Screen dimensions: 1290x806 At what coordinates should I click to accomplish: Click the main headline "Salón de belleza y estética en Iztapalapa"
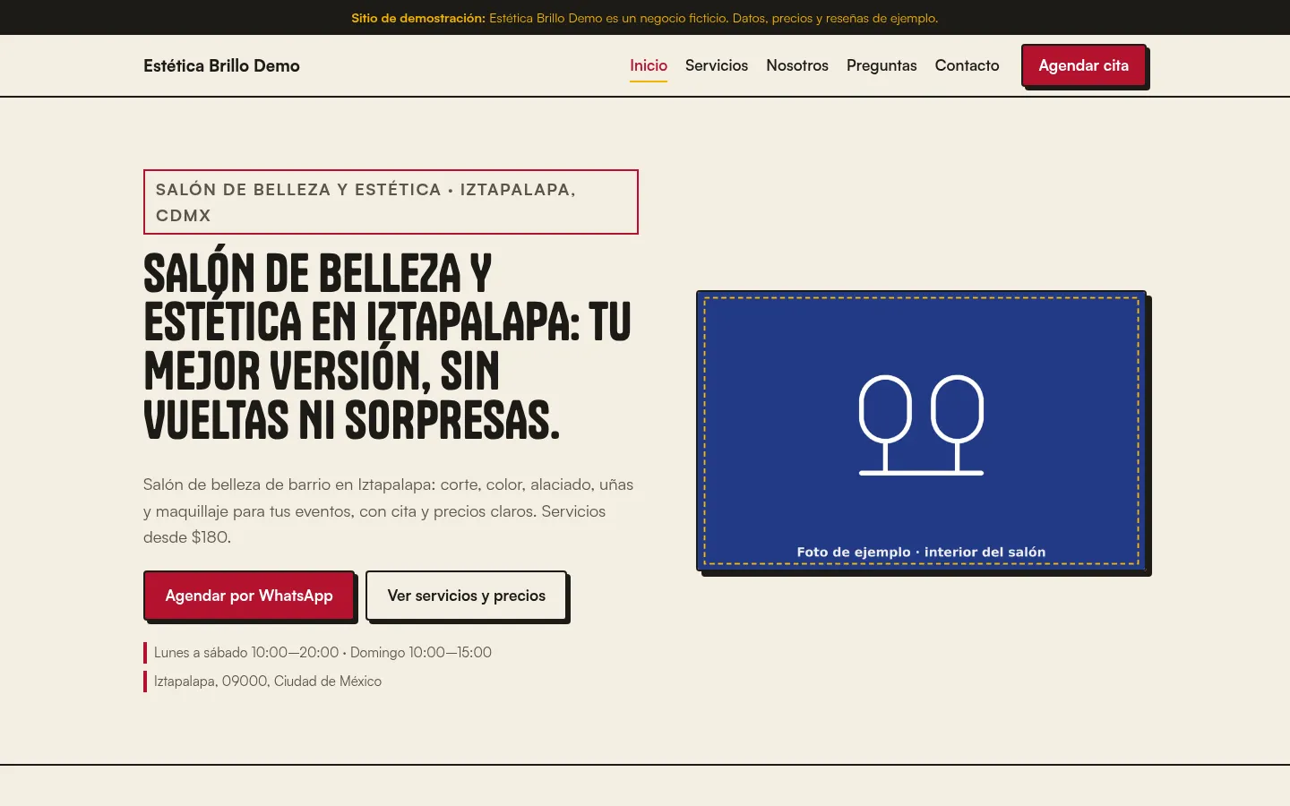[x=387, y=347]
